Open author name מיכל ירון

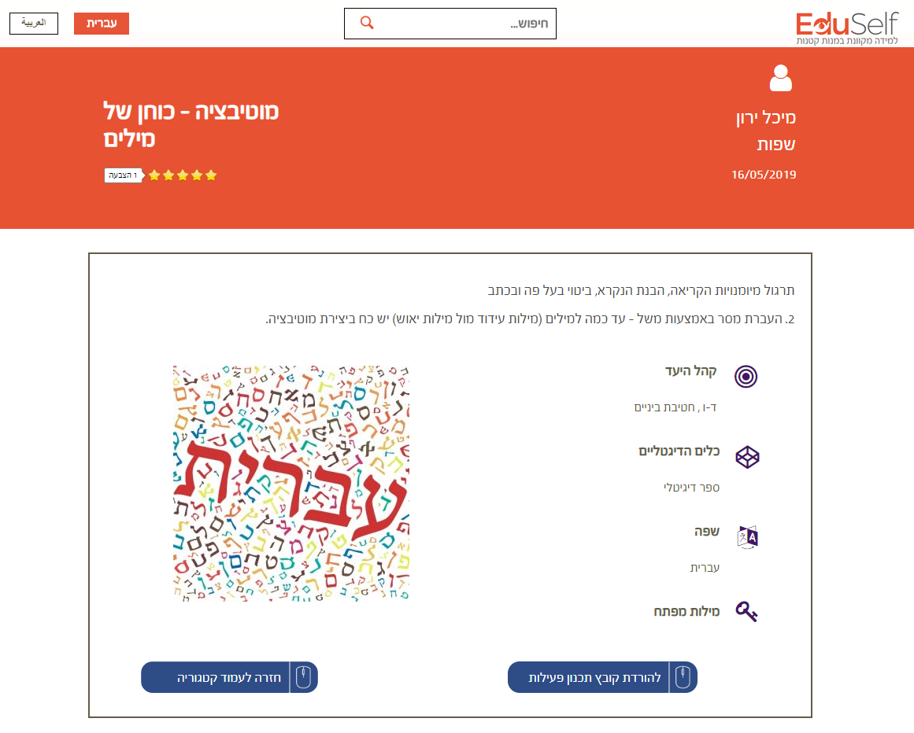pos(764,118)
